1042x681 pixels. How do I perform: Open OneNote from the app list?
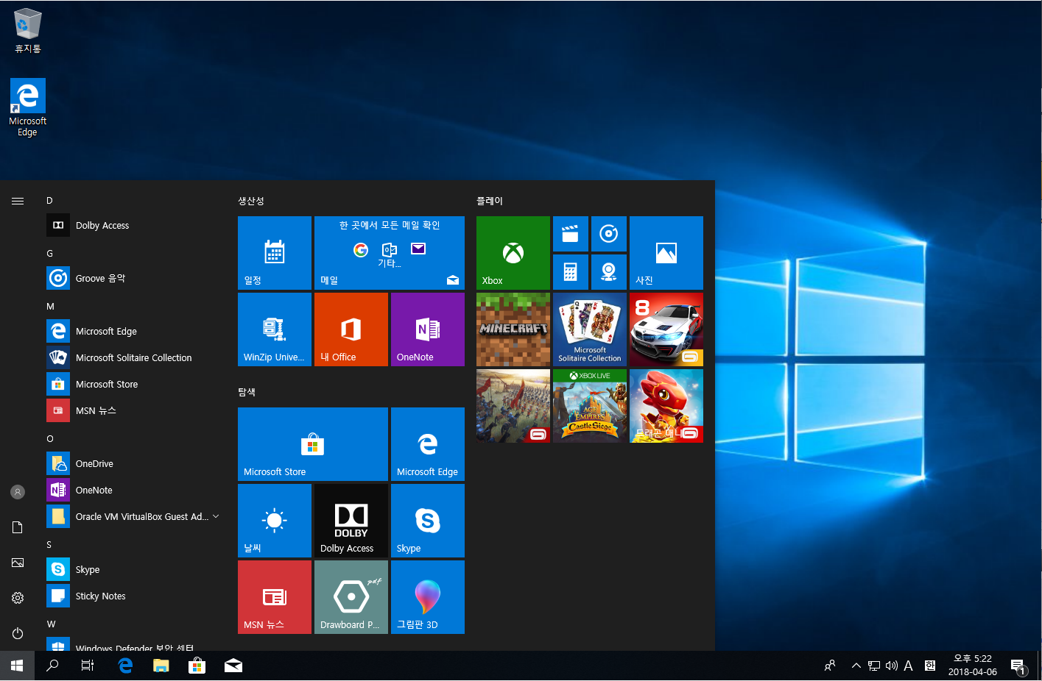point(133,491)
